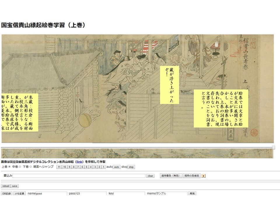Viewport: 280px width, 210px height.
Task: Click the メモ変更 button
Action: [x=20, y=194]
